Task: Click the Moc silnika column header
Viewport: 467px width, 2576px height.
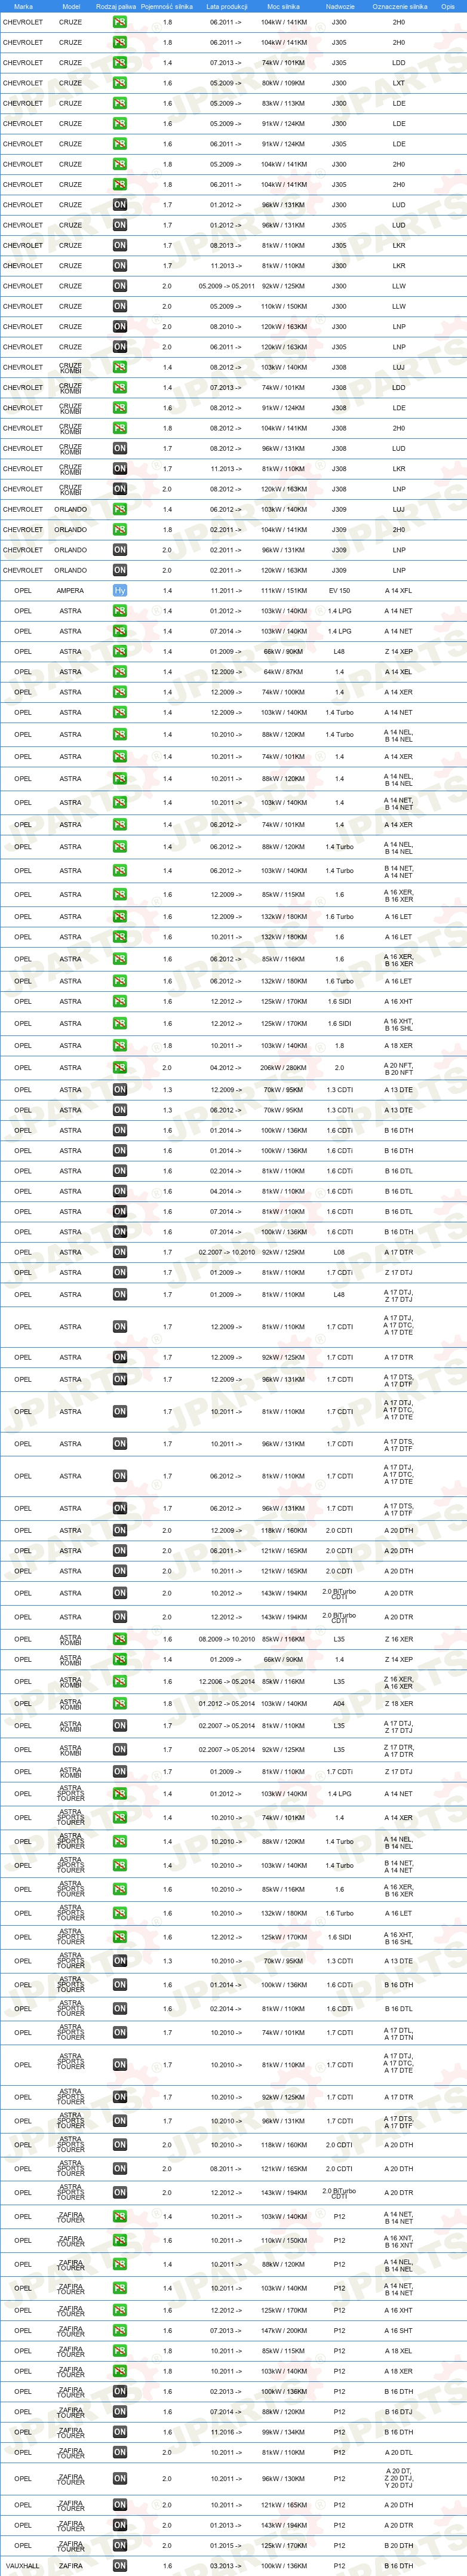Action: [x=283, y=6]
